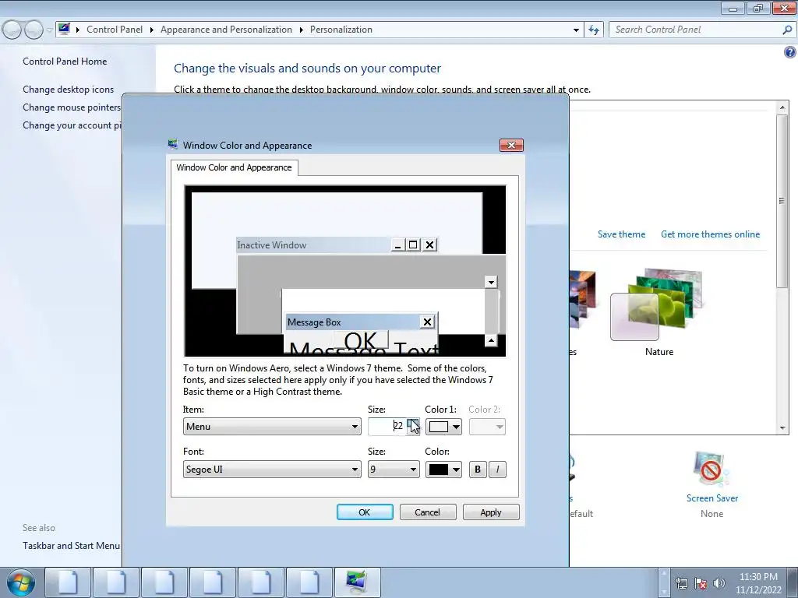The width and height of the screenshot is (798, 598).
Task: Click the clock showing 11:30 PM
Action: click(758, 577)
